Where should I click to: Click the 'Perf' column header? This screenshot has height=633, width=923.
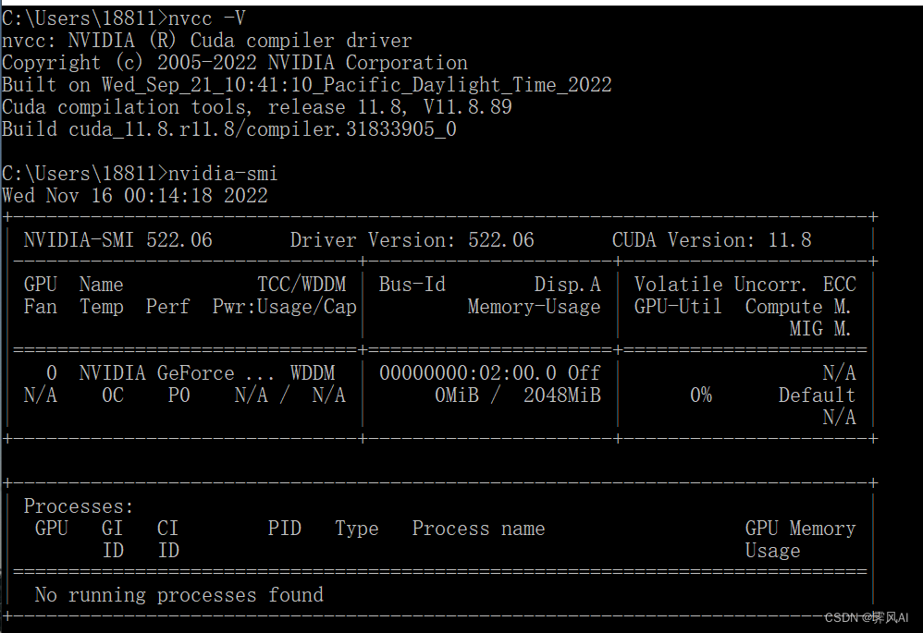coord(167,307)
